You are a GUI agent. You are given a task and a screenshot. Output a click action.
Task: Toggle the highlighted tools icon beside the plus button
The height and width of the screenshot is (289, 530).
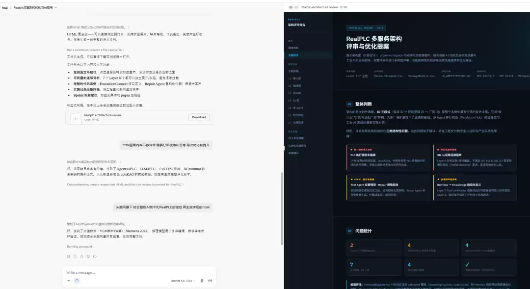77,281
